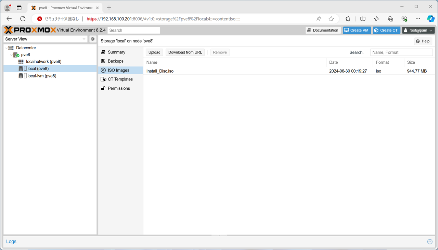Click the Proxmox logo
This screenshot has height=250, width=438.
[30, 30]
